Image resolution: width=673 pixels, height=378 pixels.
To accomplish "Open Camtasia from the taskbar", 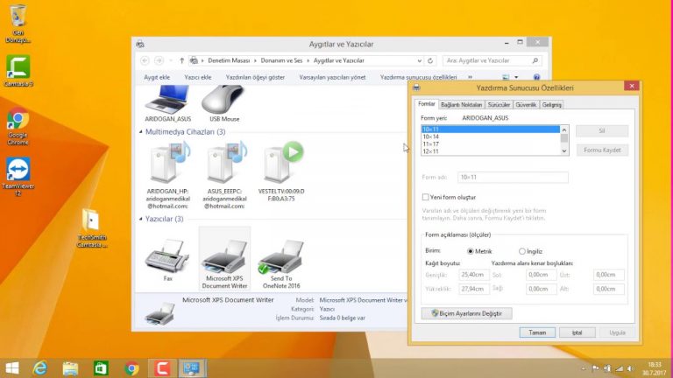I will pyautogui.click(x=160, y=367).
